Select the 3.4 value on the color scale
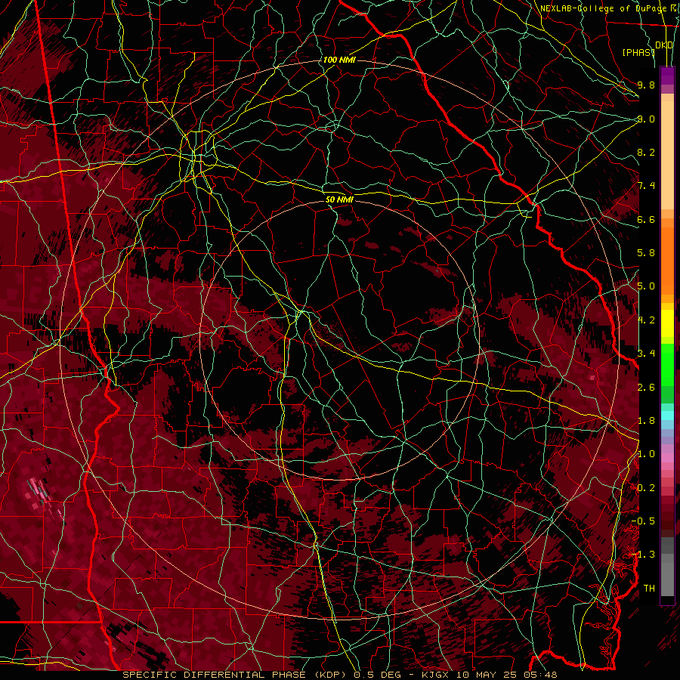 tap(646, 354)
